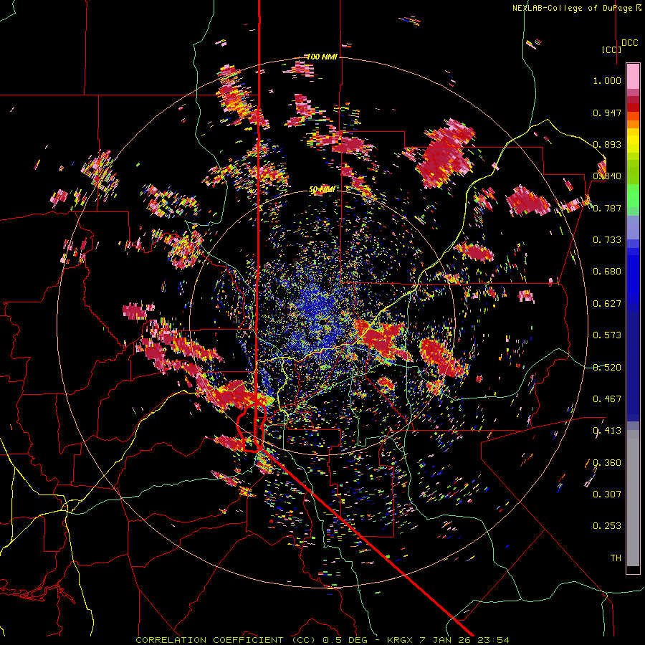Click the KRGX radar site identifier
645x645 pixels.
point(401,640)
